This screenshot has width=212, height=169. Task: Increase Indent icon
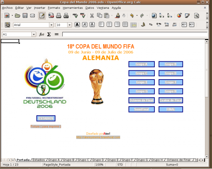pos(191,25)
